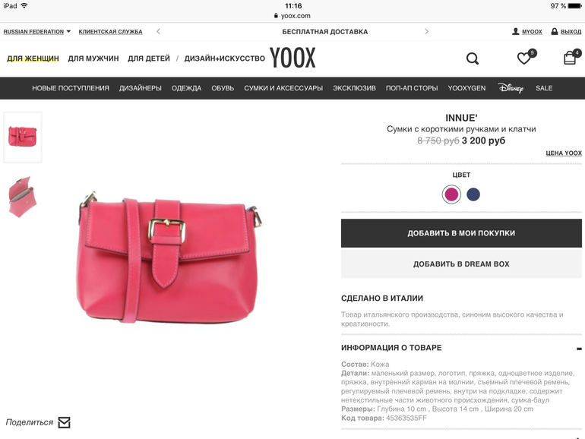Show next promo banner arrow

426,31
